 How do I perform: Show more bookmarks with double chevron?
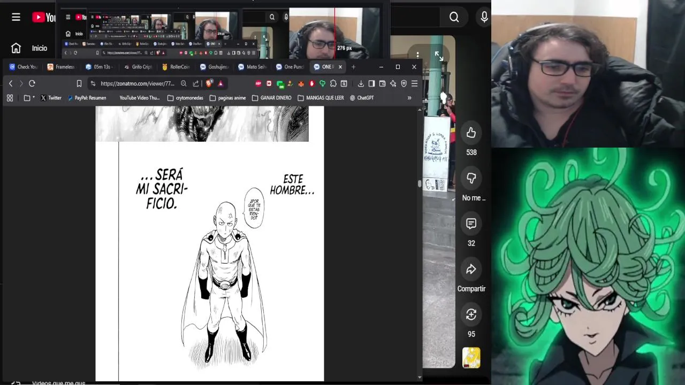[x=409, y=98]
